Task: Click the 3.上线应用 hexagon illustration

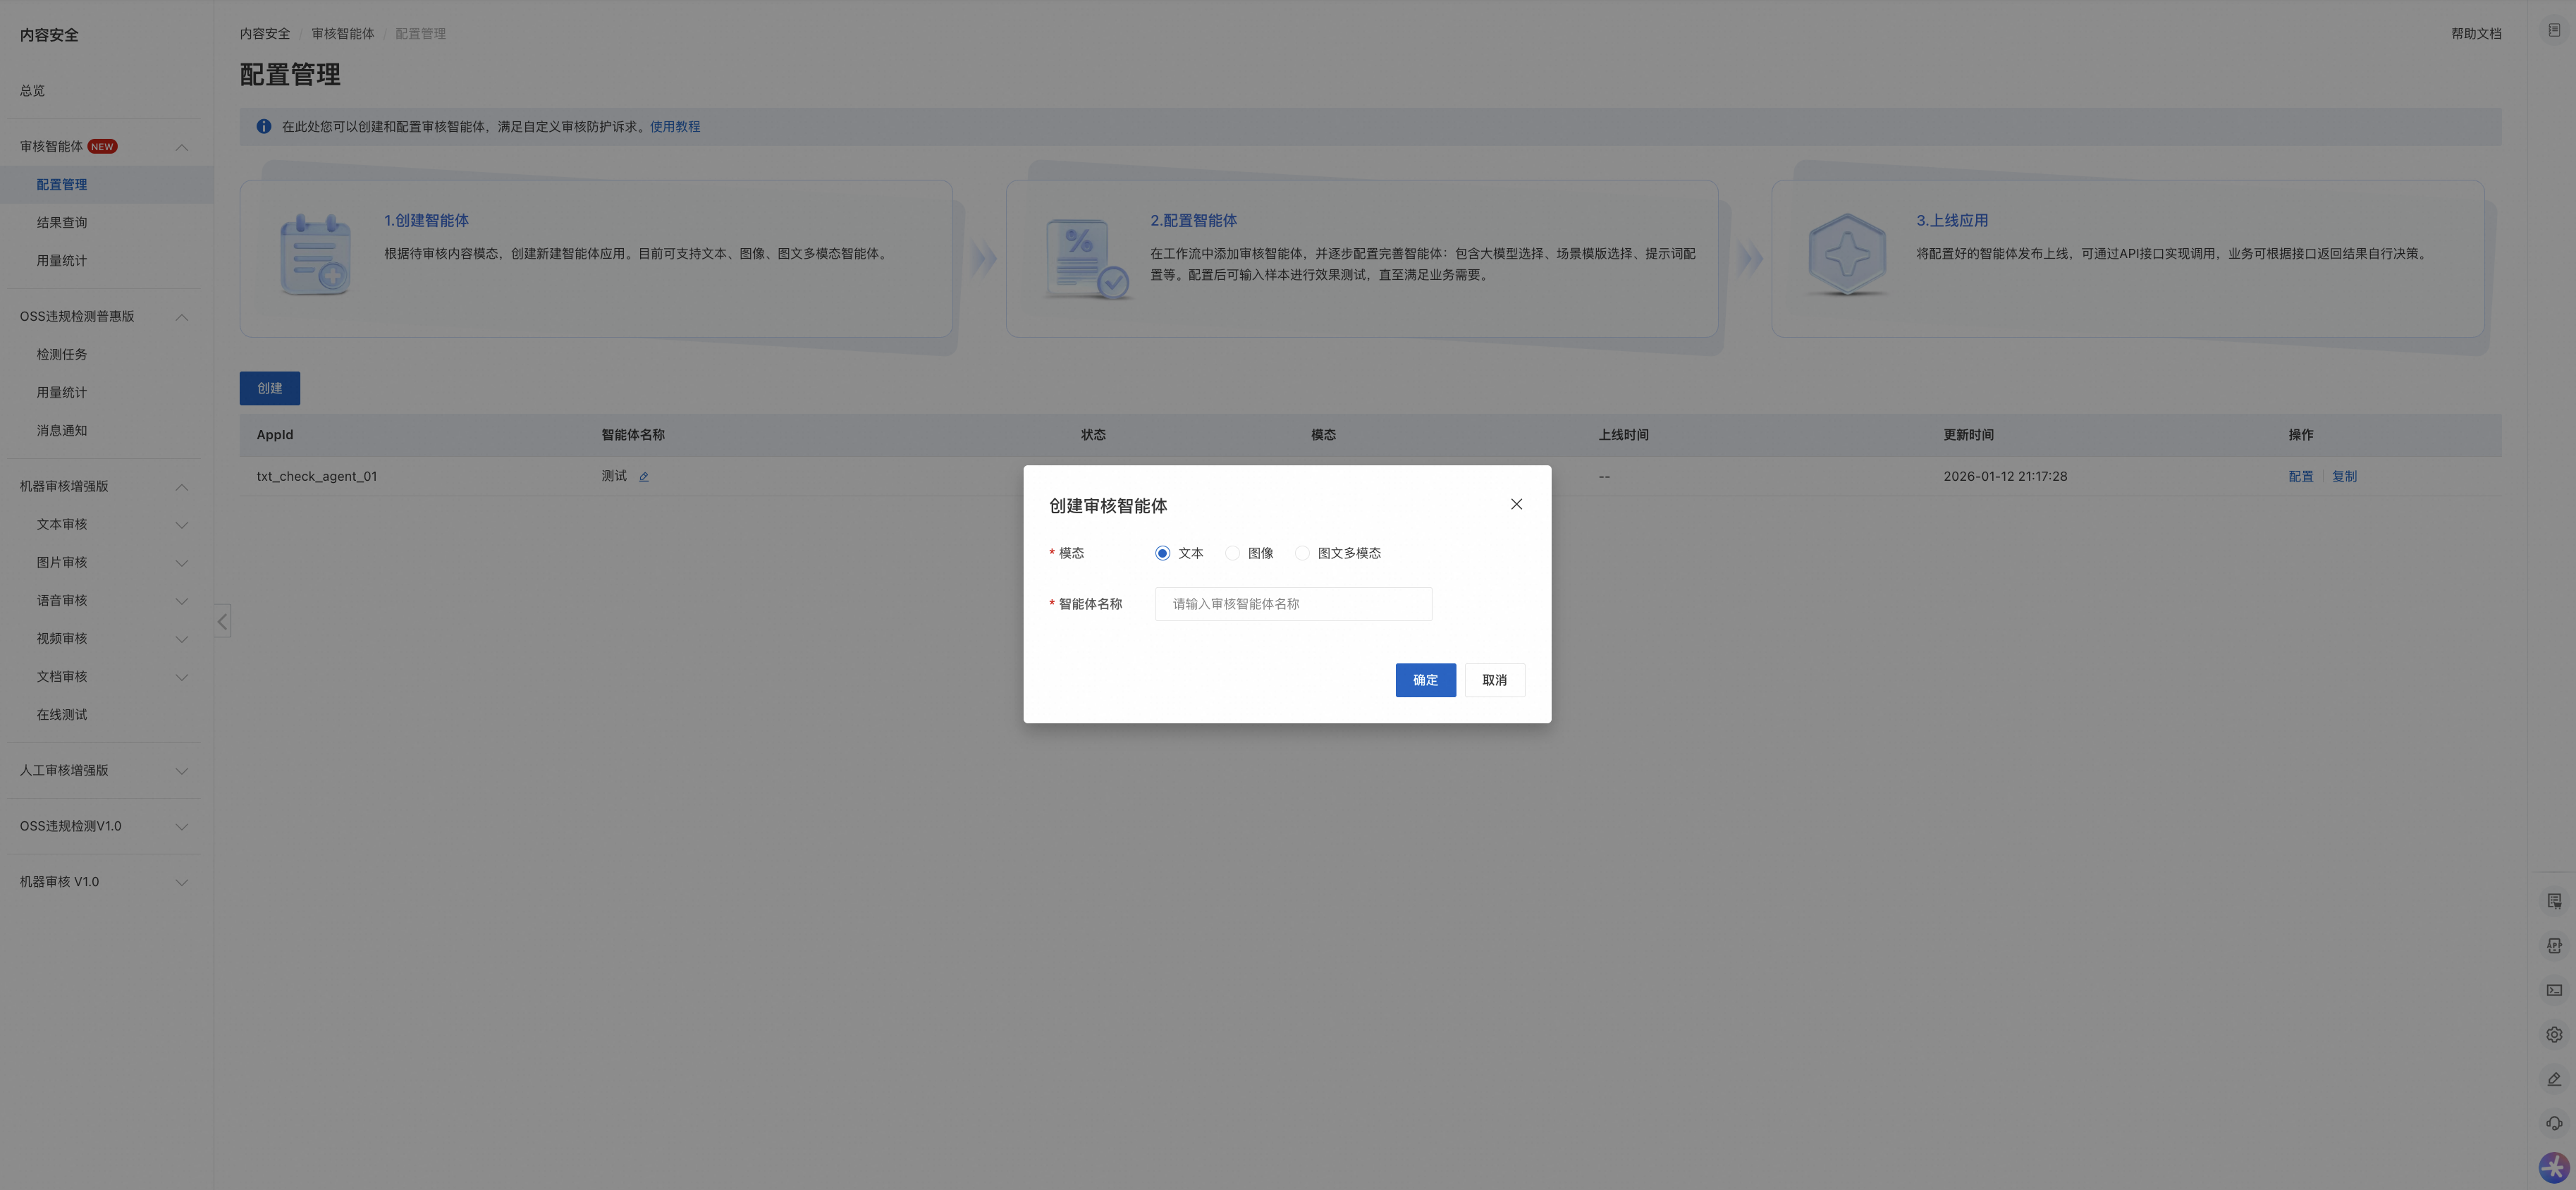Action: (1847, 254)
